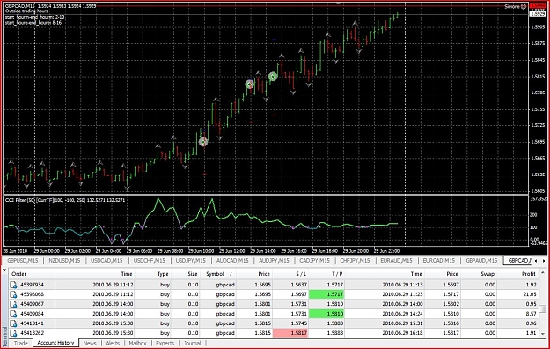
Task: Click the close time 2010.06.29 14:24
Action: (402, 314)
